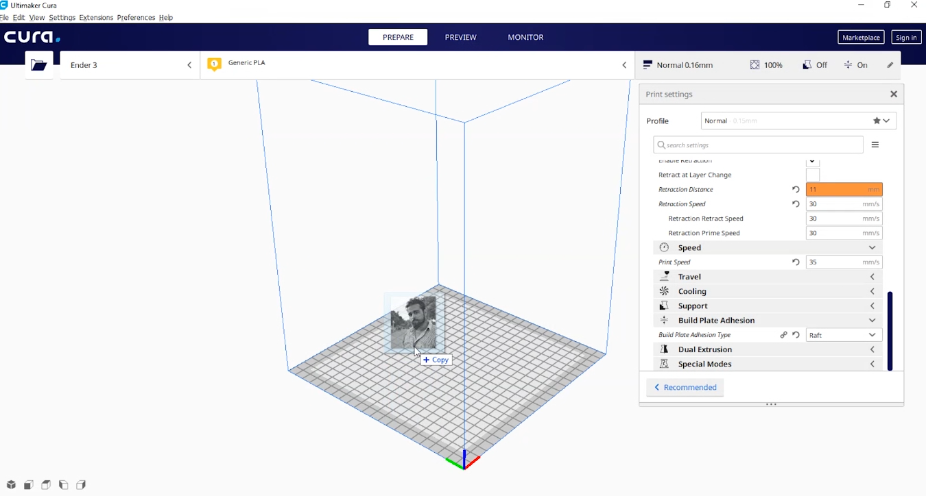Switch to the MONITOR stage tab
The width and height of the screenshot is (926, 496).
point(525,37)
